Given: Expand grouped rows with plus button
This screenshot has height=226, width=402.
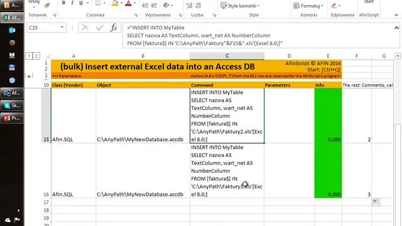Looking at the screenshot, I should tap(29, 76).
